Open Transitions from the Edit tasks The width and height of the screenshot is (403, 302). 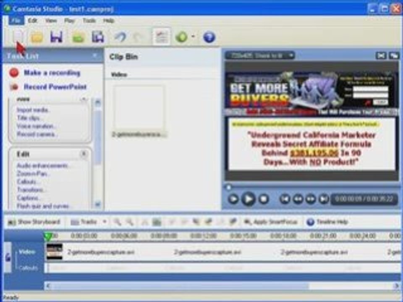tap(32, 190)
